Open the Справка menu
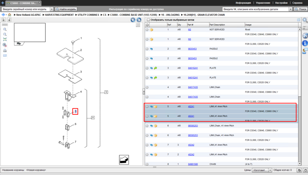Image resolution: width=308 pixels, height=175 pixels. (297, 3)
